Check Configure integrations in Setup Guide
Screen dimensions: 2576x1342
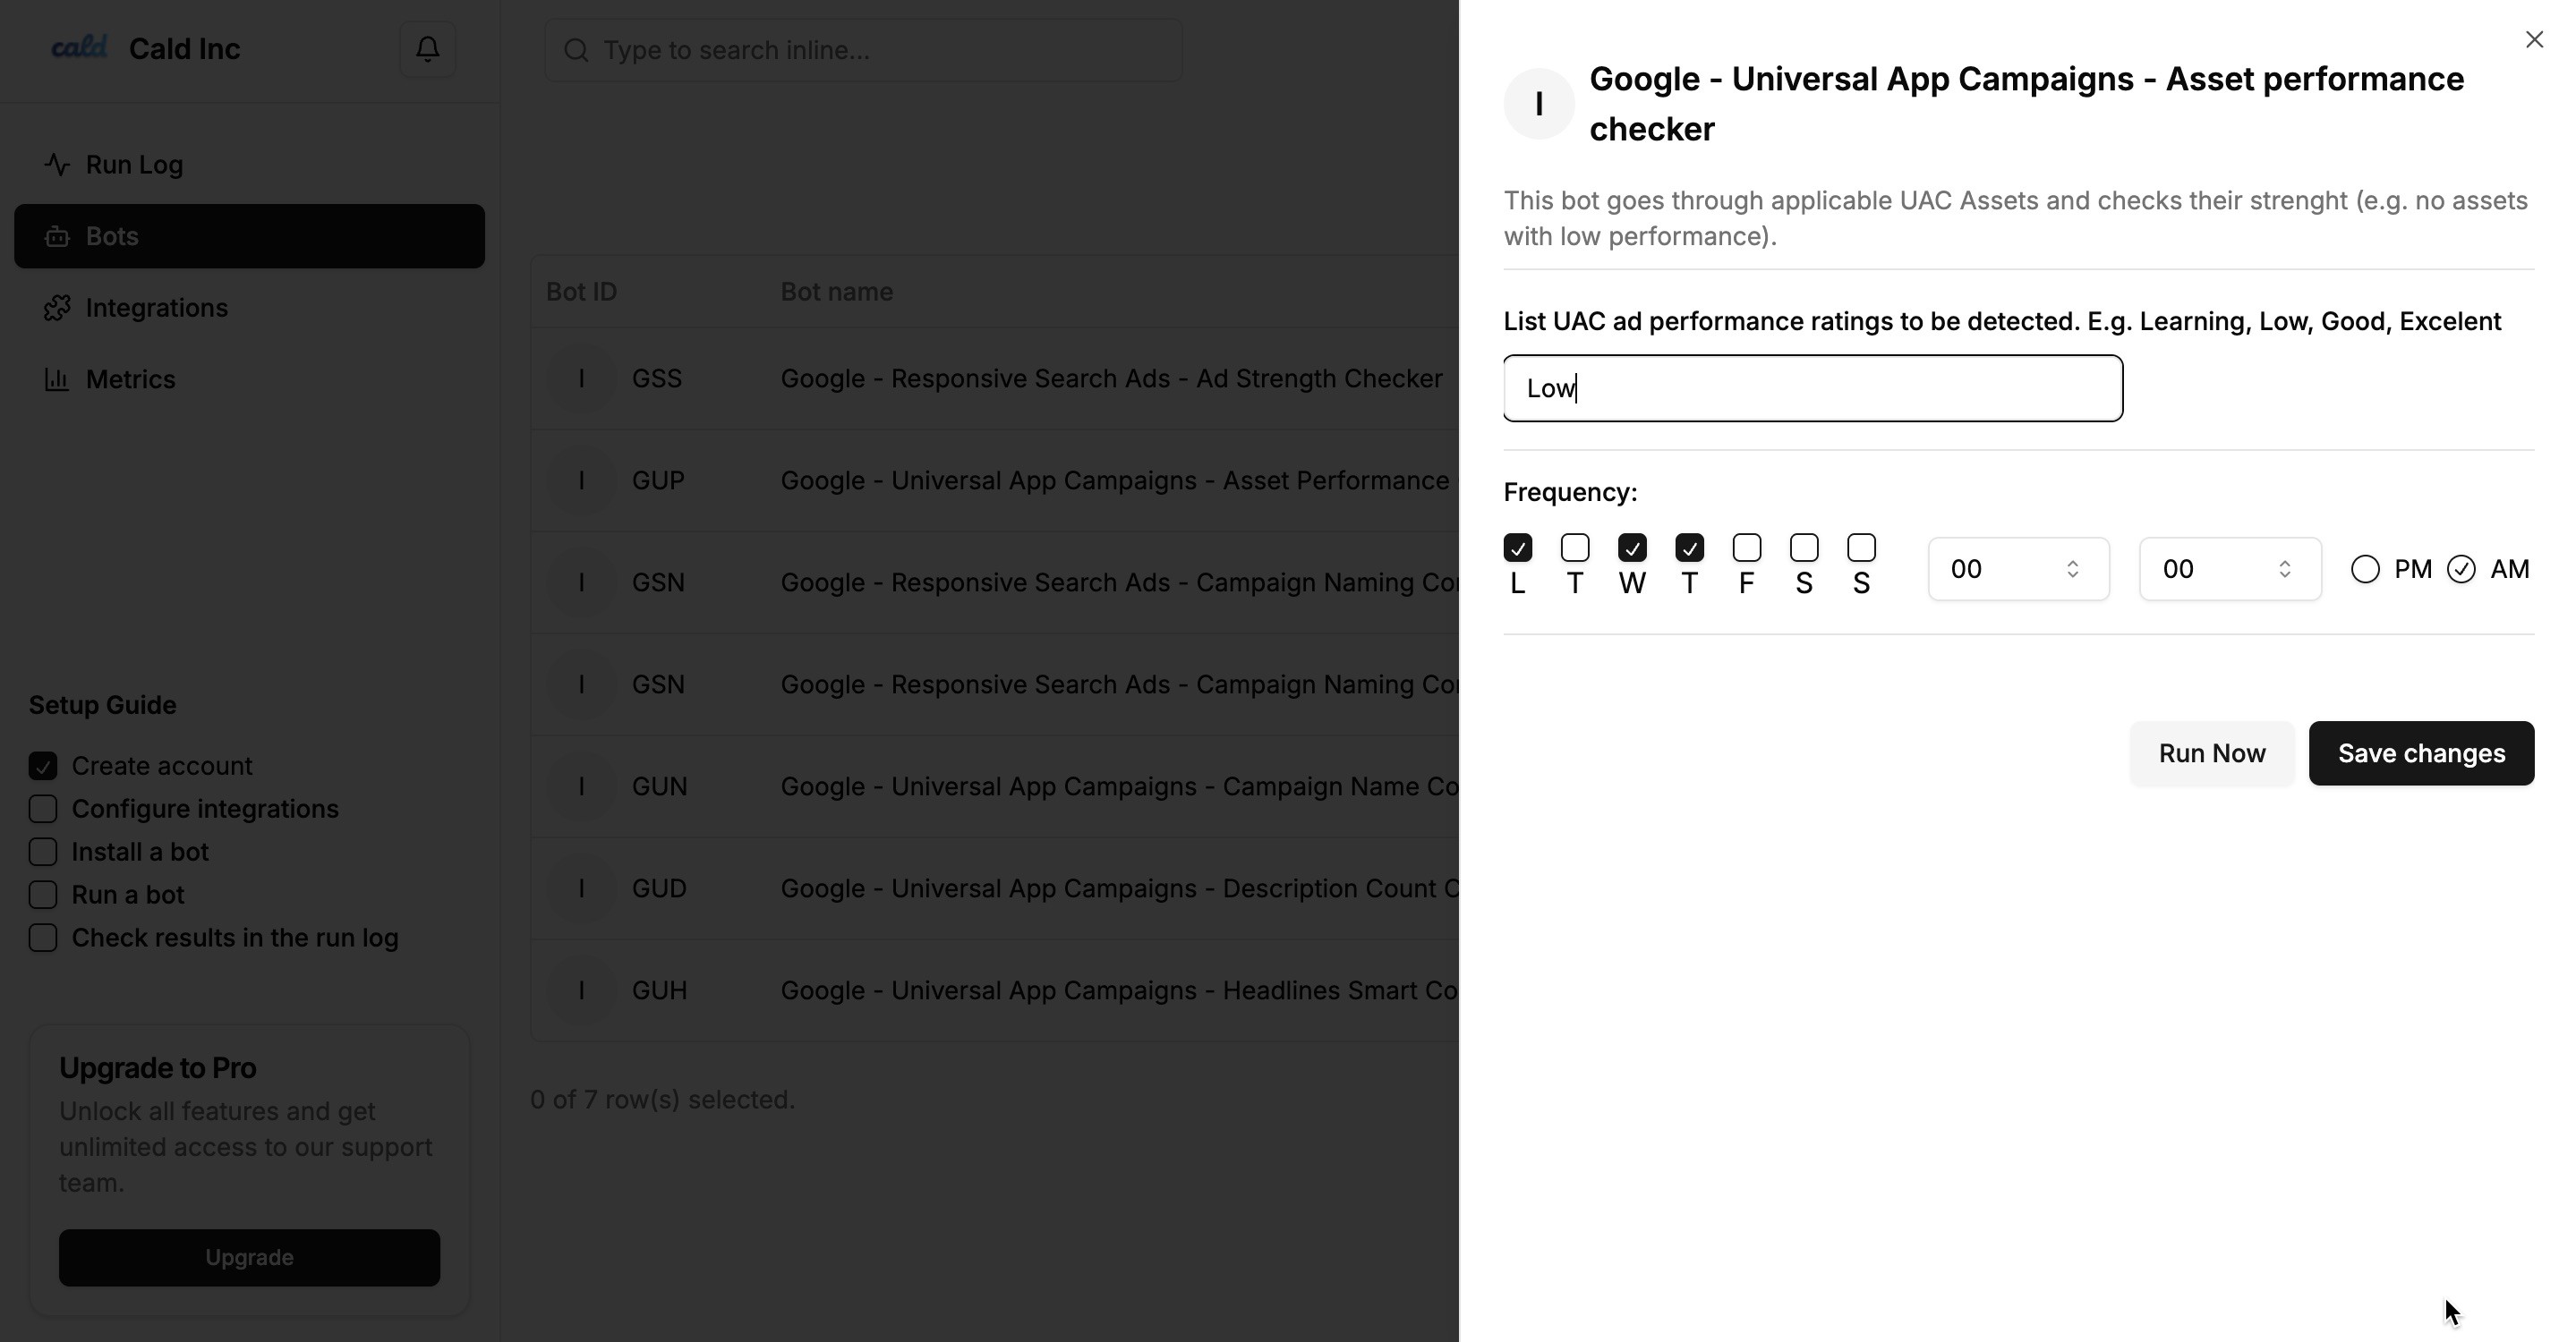pos(43,809)
